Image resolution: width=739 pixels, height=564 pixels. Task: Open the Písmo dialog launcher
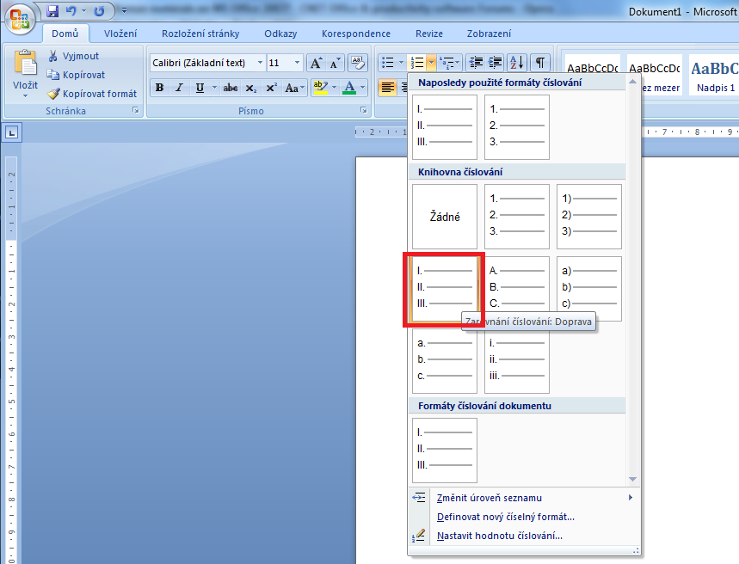click(x=363, y=110)
